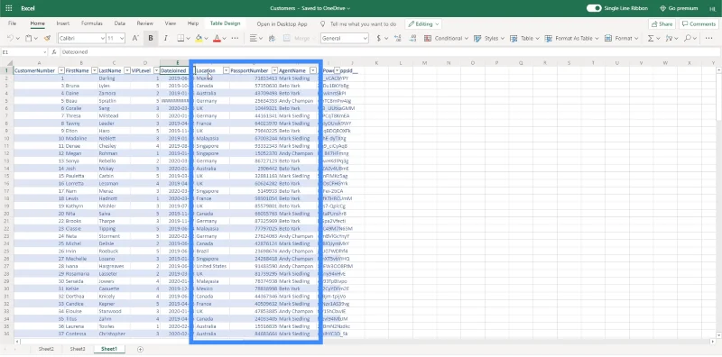Apply cell borders icon
The height and width of the screenshot is (357, 722).
pyautogui.click(x=180, y=38)
